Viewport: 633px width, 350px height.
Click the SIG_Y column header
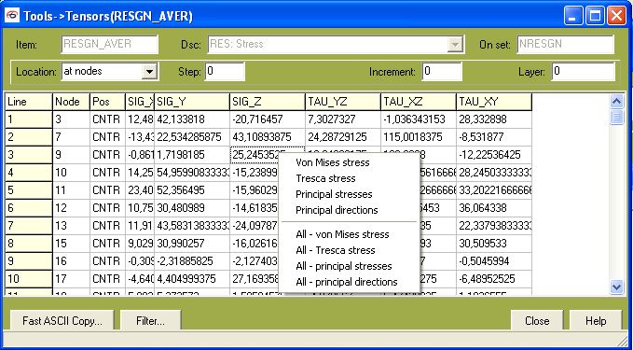192,102
